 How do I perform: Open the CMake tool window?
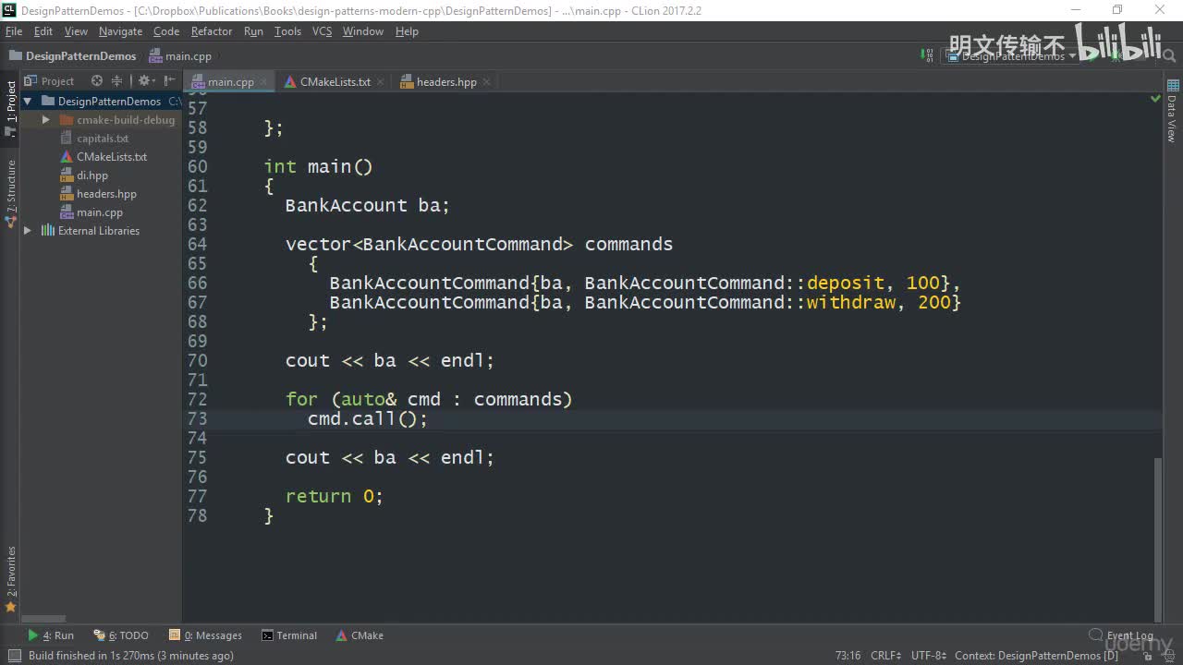[x=360, y=635]
